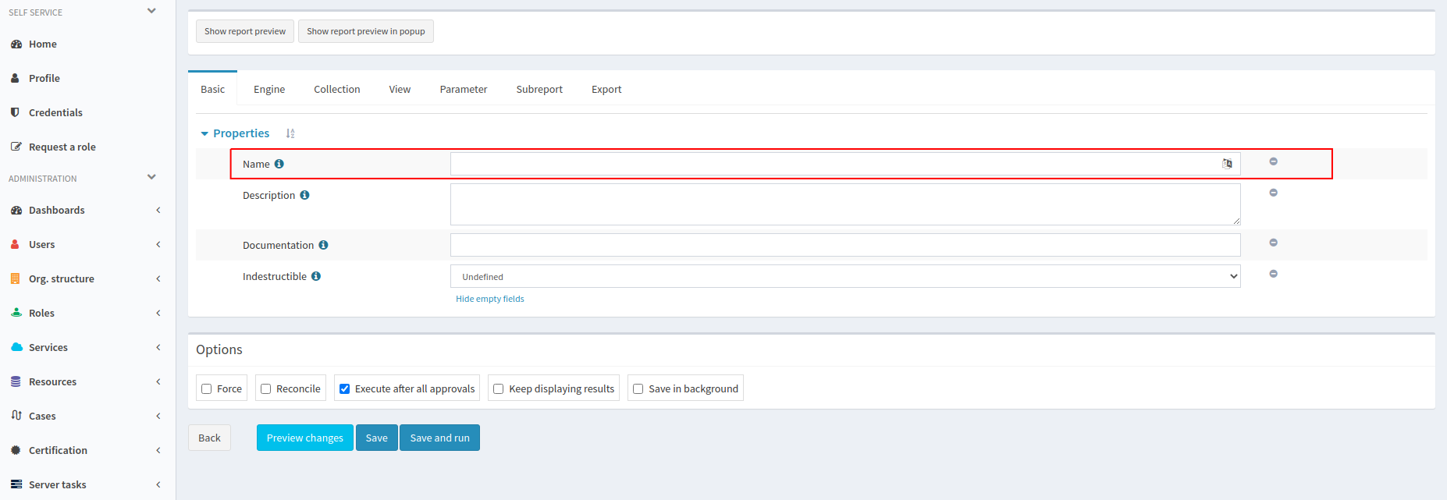Click the Server tasks icon
Viewport: 1447px width, 500px height.
(x=16, y=484)
